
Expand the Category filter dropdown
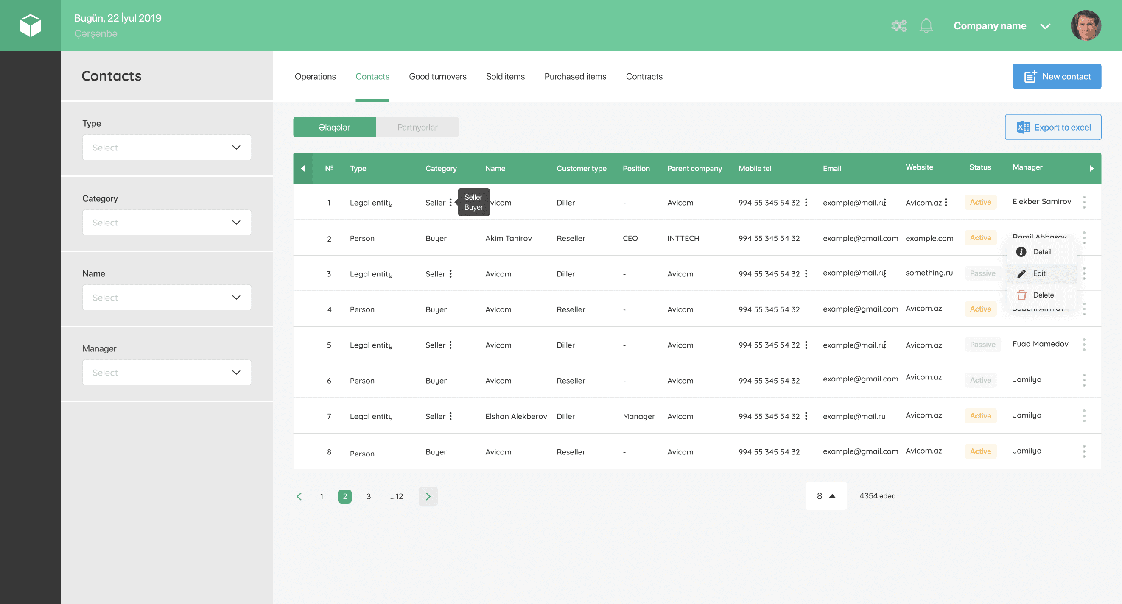tap(167, 222)
